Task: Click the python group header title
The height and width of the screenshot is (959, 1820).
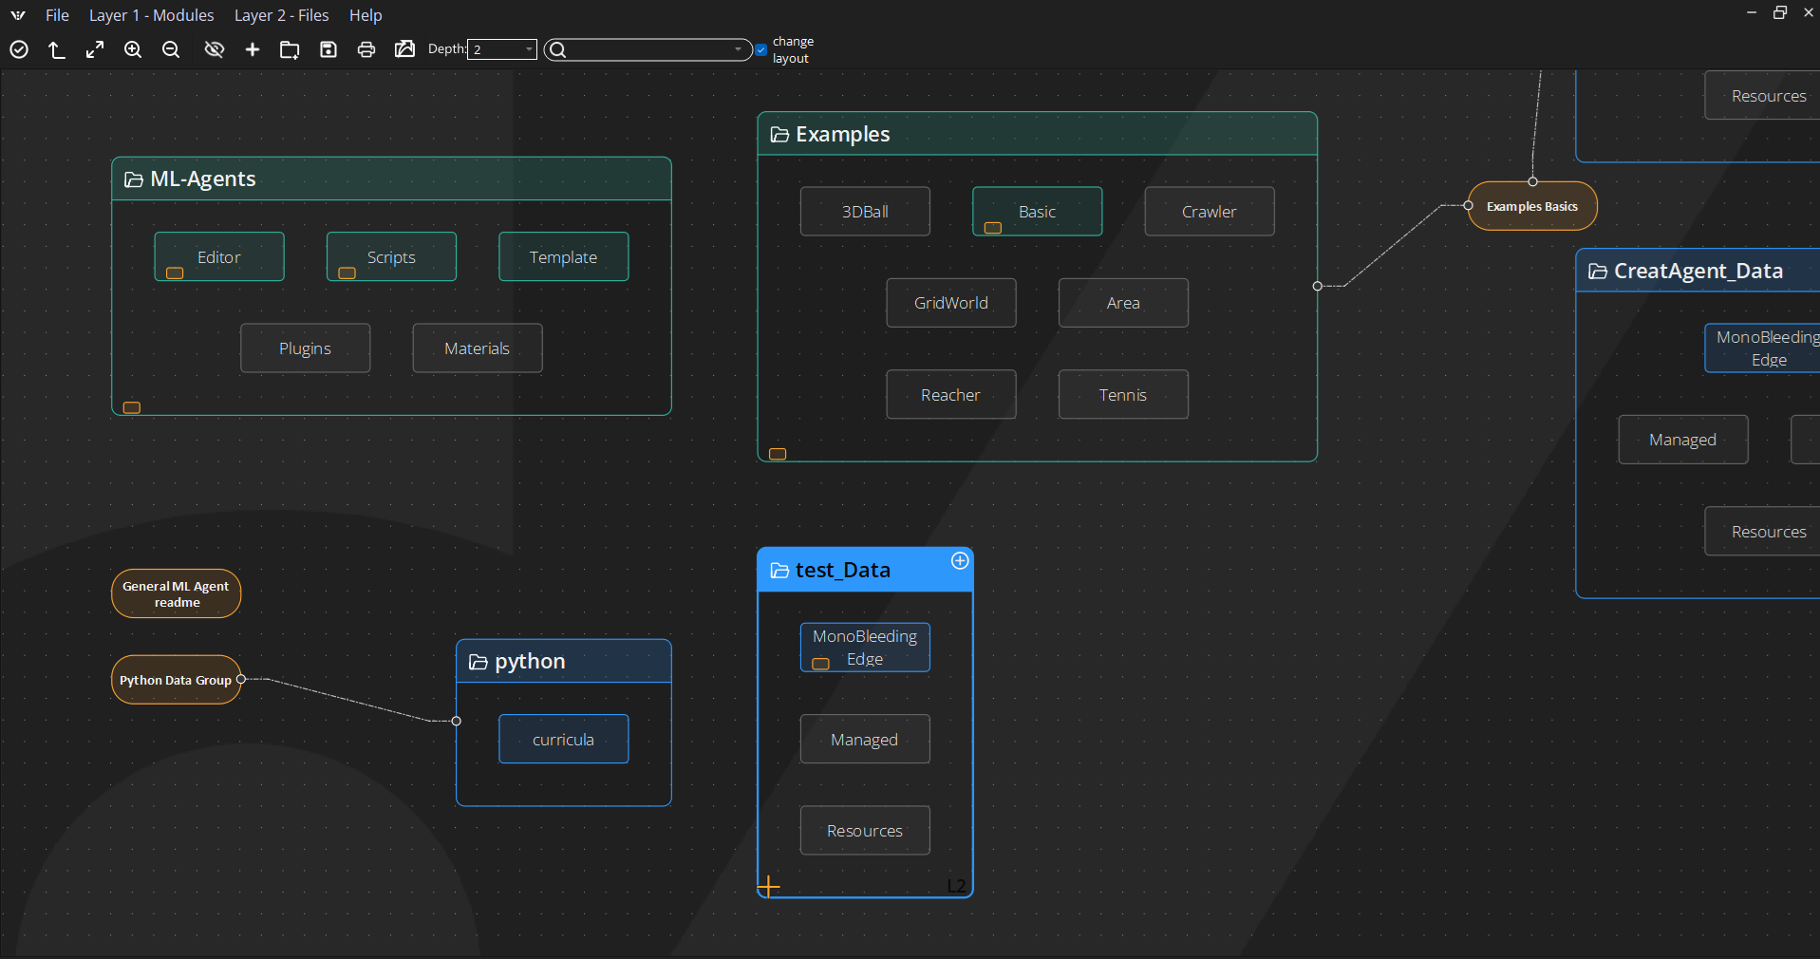Action: 530,662
